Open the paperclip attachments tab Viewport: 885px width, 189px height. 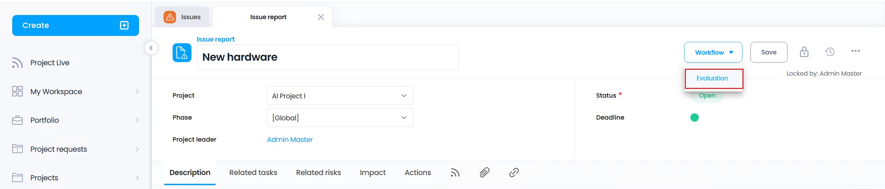point(484,172)
